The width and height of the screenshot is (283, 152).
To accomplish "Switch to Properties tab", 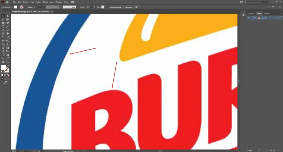I will pos(251,13).
